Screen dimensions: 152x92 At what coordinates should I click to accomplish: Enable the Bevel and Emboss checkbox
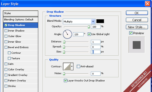6,47
